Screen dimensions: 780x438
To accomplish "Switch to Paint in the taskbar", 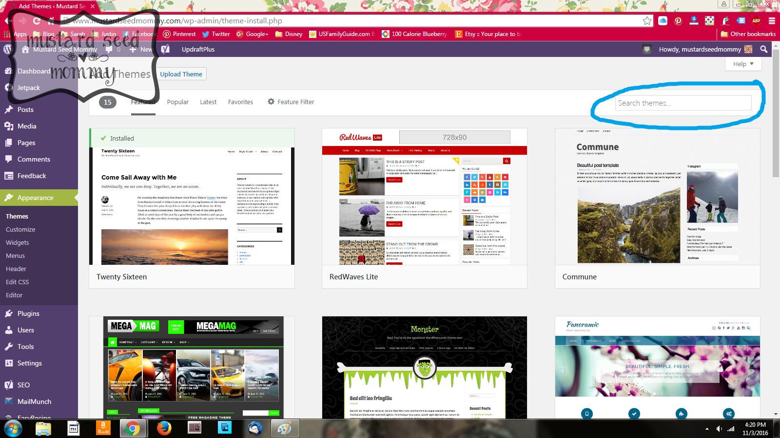I will tap(285, 429).
